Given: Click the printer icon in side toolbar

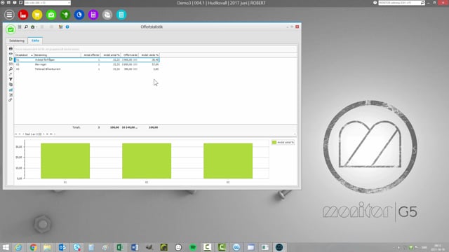Looking at the screenshot, I should click(11, 49).
